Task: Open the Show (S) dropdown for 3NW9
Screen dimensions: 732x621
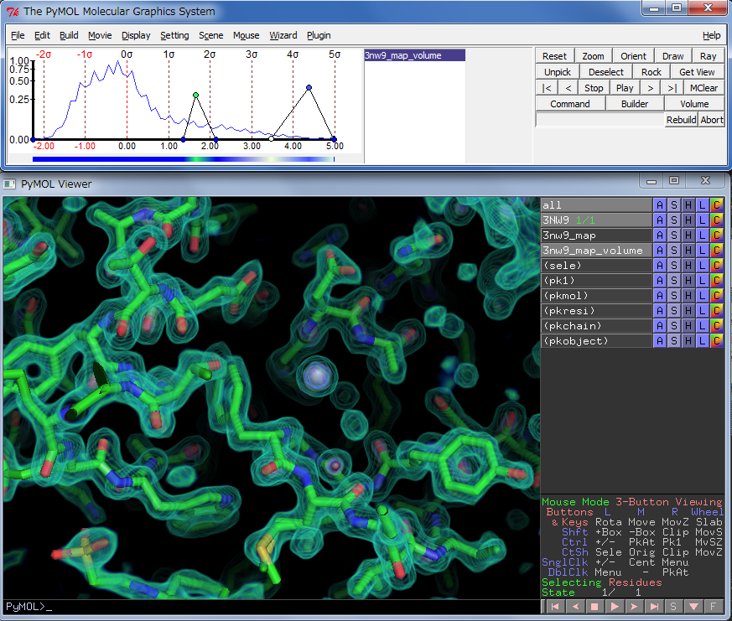Action: [x=673, y=220]
